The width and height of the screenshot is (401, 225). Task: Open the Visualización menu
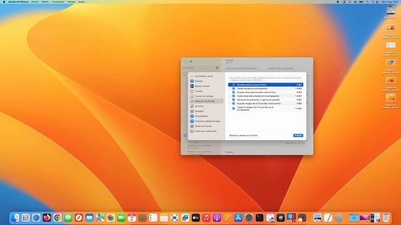(58, 2)
